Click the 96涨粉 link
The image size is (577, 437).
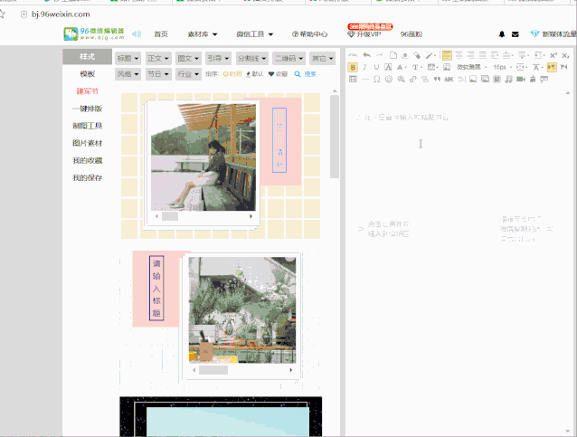pos(411,34)
